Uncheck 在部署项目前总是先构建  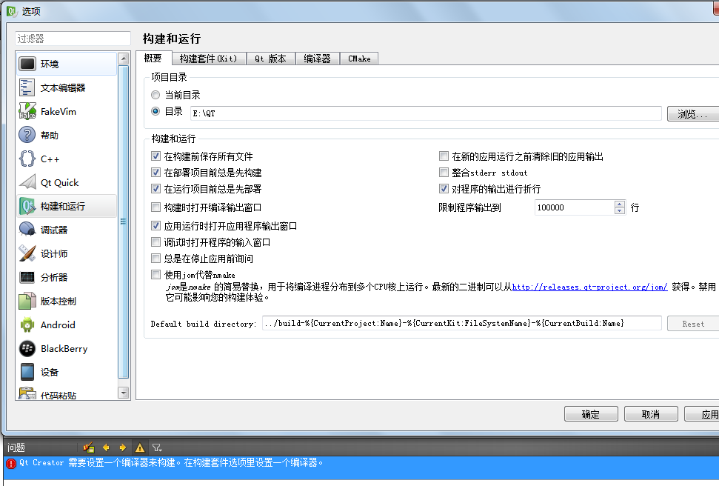click(x=156, y=173)
